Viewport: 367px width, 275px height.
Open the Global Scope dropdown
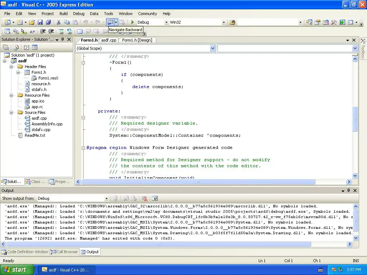[x=213, y=48]
